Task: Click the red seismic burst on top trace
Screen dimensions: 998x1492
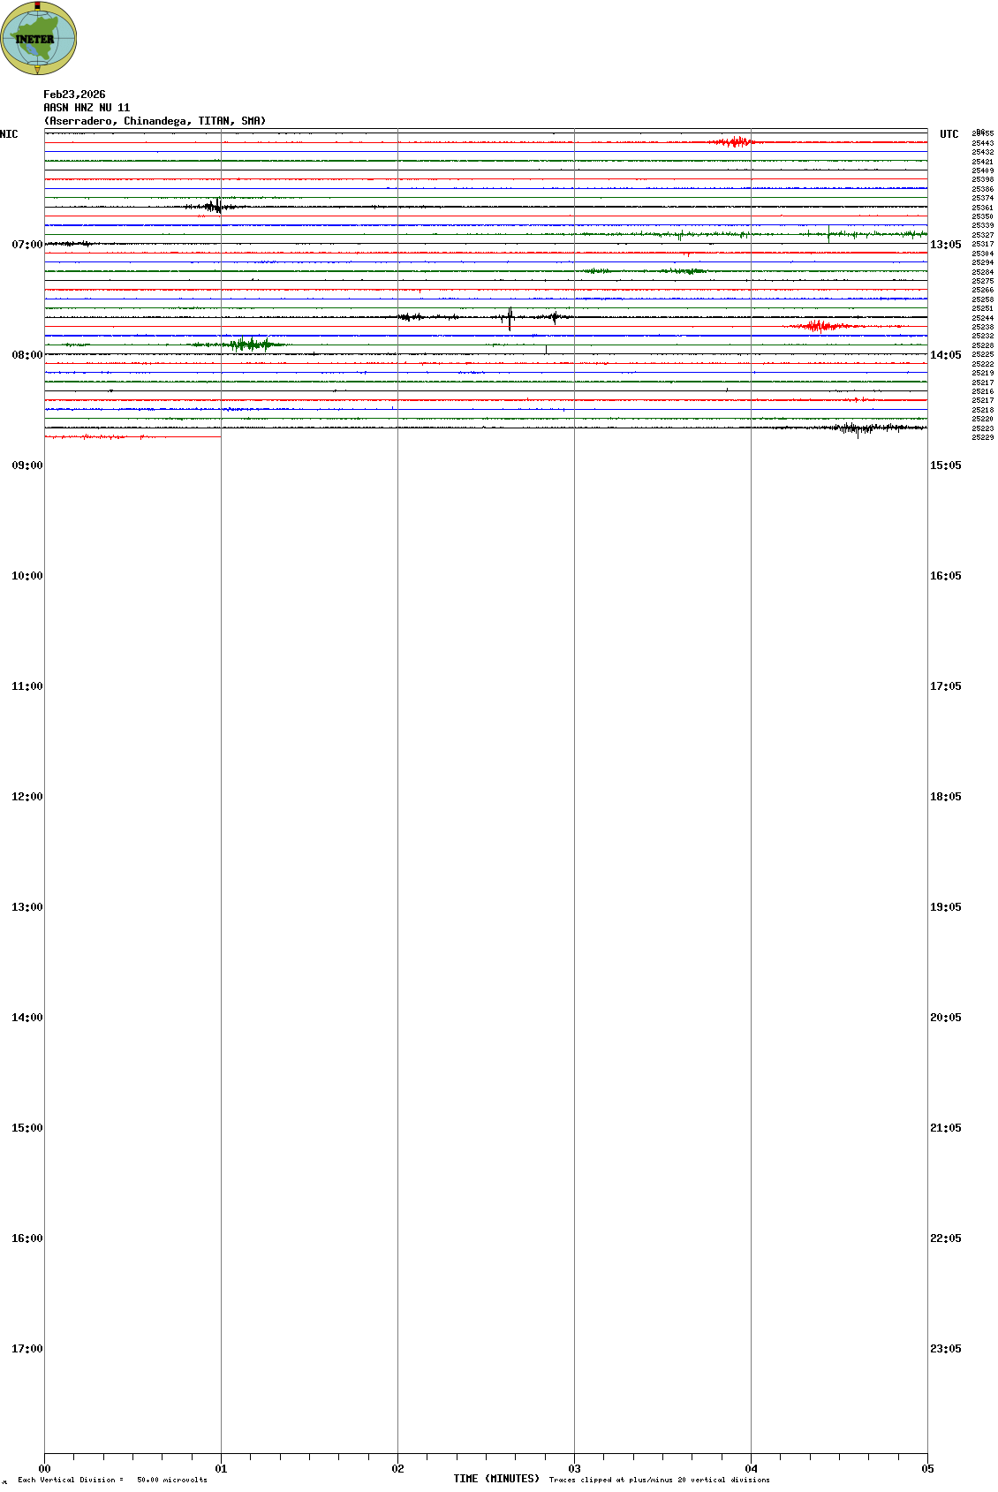Action: click(734, 141)
